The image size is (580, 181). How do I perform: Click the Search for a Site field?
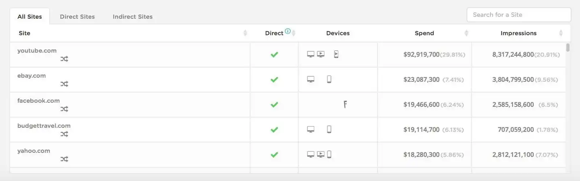click(x=519, y=15)
